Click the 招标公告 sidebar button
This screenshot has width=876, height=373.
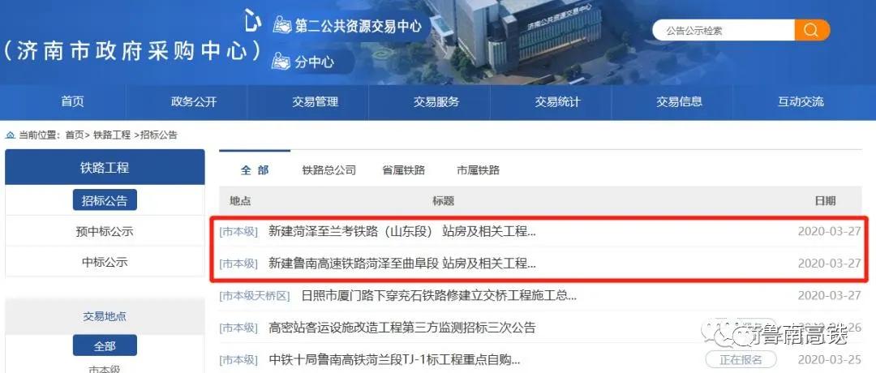(x=105, y=200)
